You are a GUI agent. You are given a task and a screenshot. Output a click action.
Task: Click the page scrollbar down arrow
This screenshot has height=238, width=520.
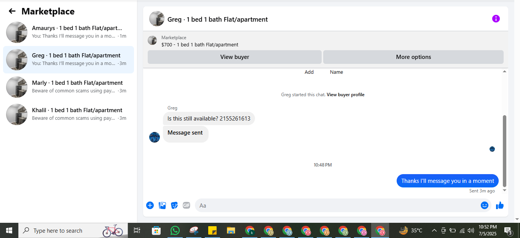[x=517, y=219]
